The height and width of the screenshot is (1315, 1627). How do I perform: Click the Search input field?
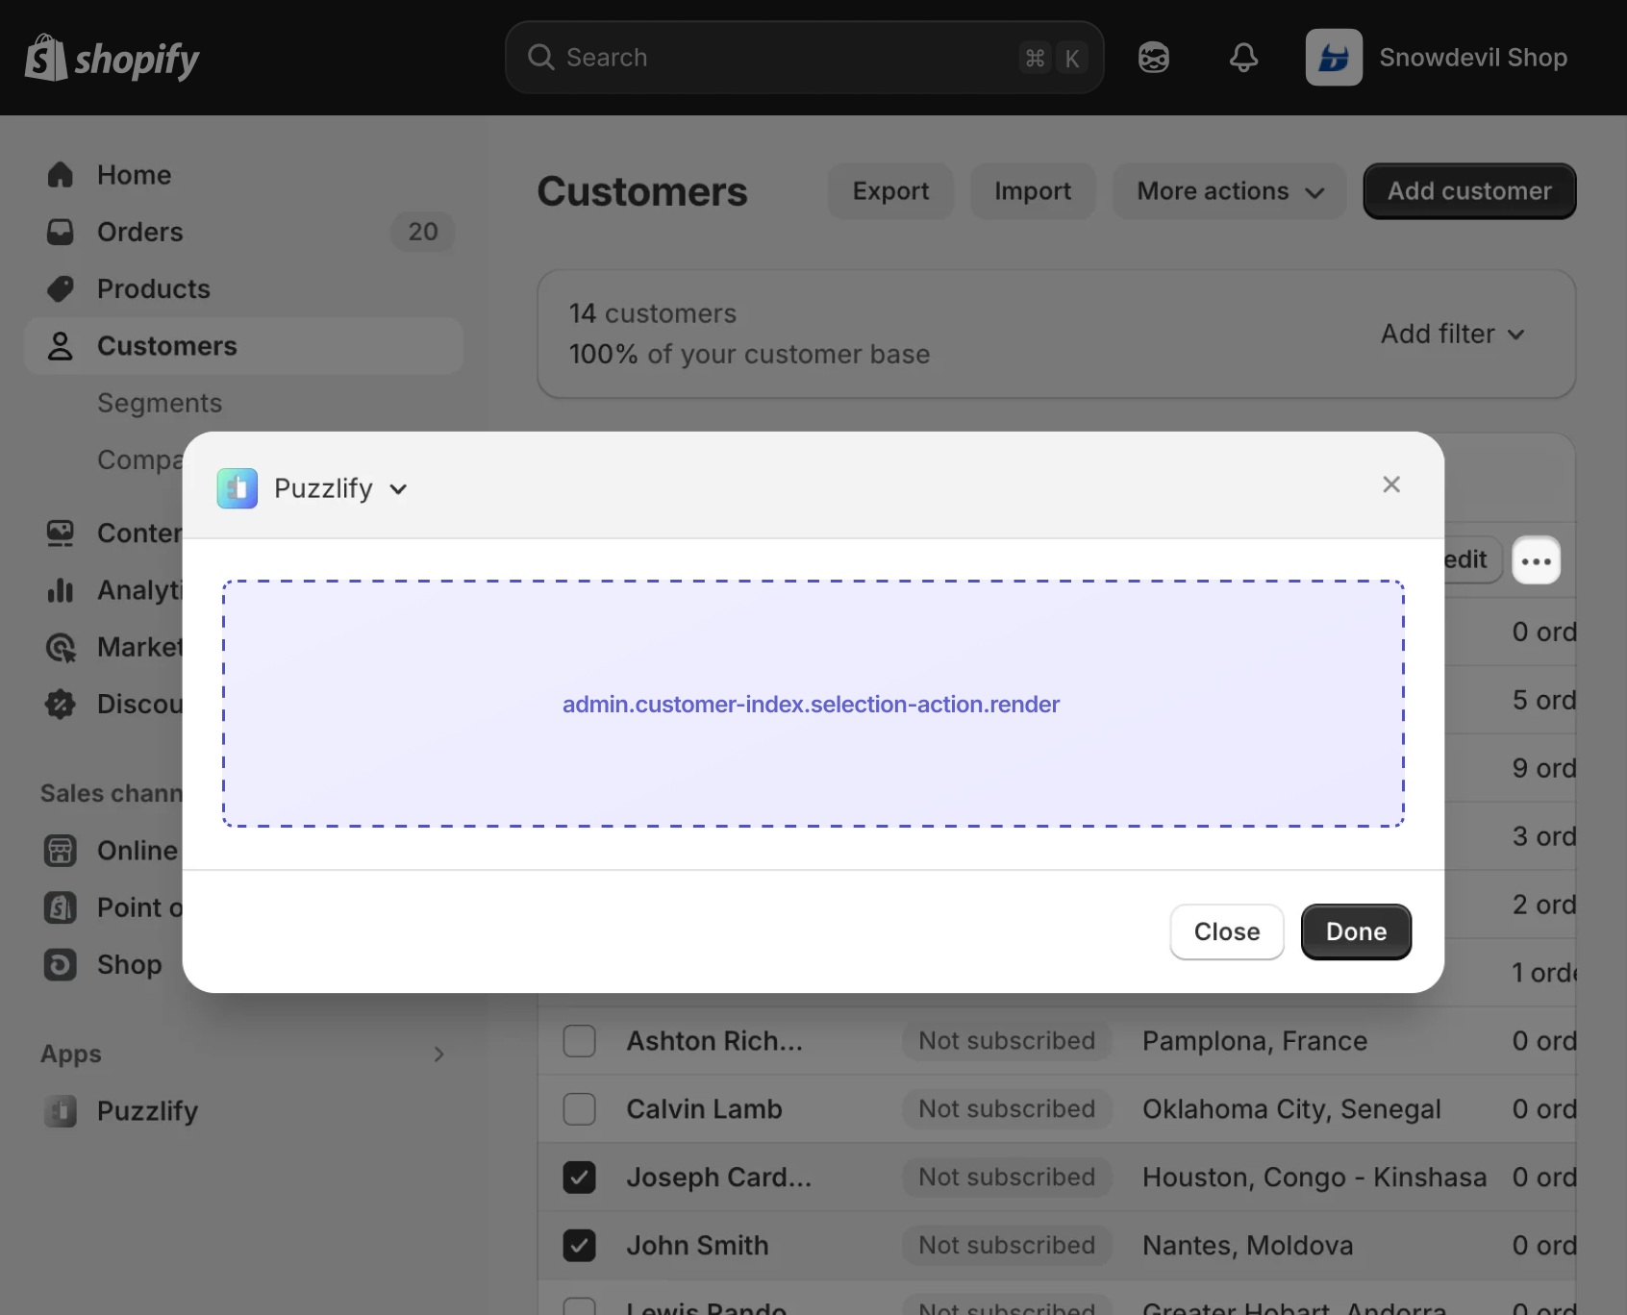(804, 58)
